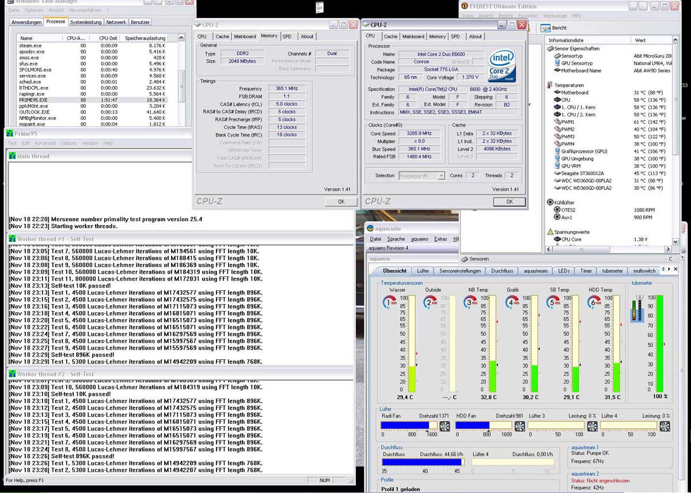691x493 pixels.
Task: Click the Worker thread #2 window icon
Action: (12, 374)
